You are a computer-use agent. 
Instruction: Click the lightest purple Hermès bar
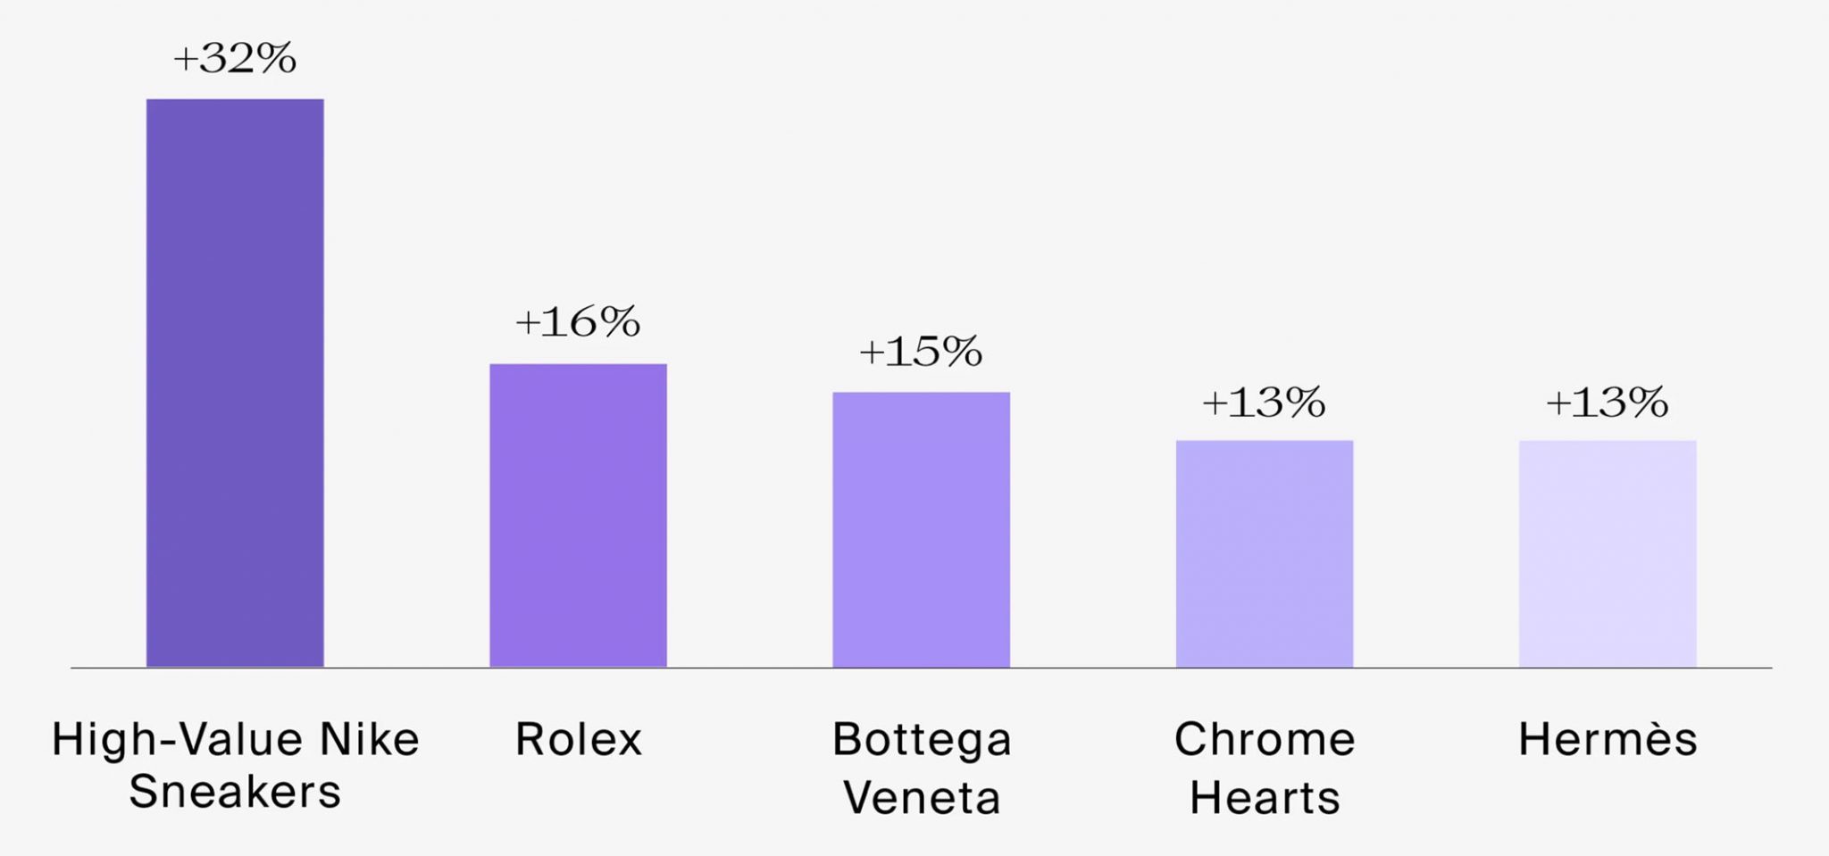pos(1607,553)
